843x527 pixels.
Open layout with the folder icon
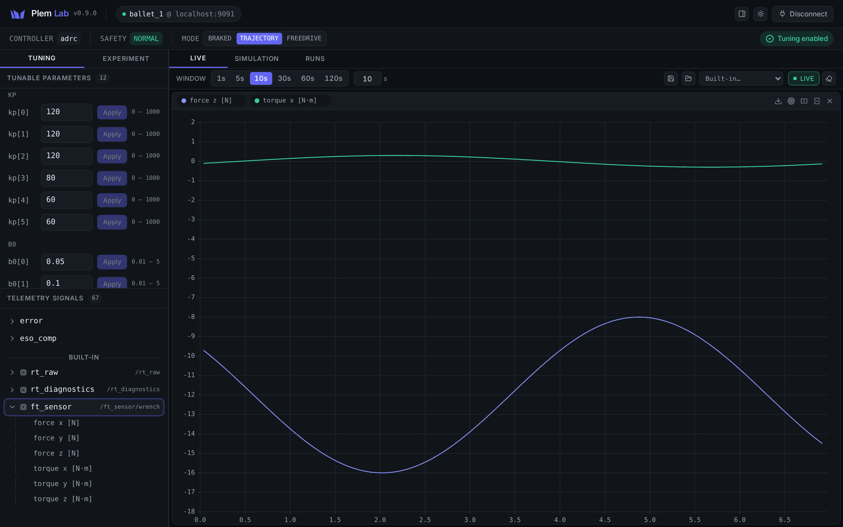pyautogui.click(x=688, y=79)
